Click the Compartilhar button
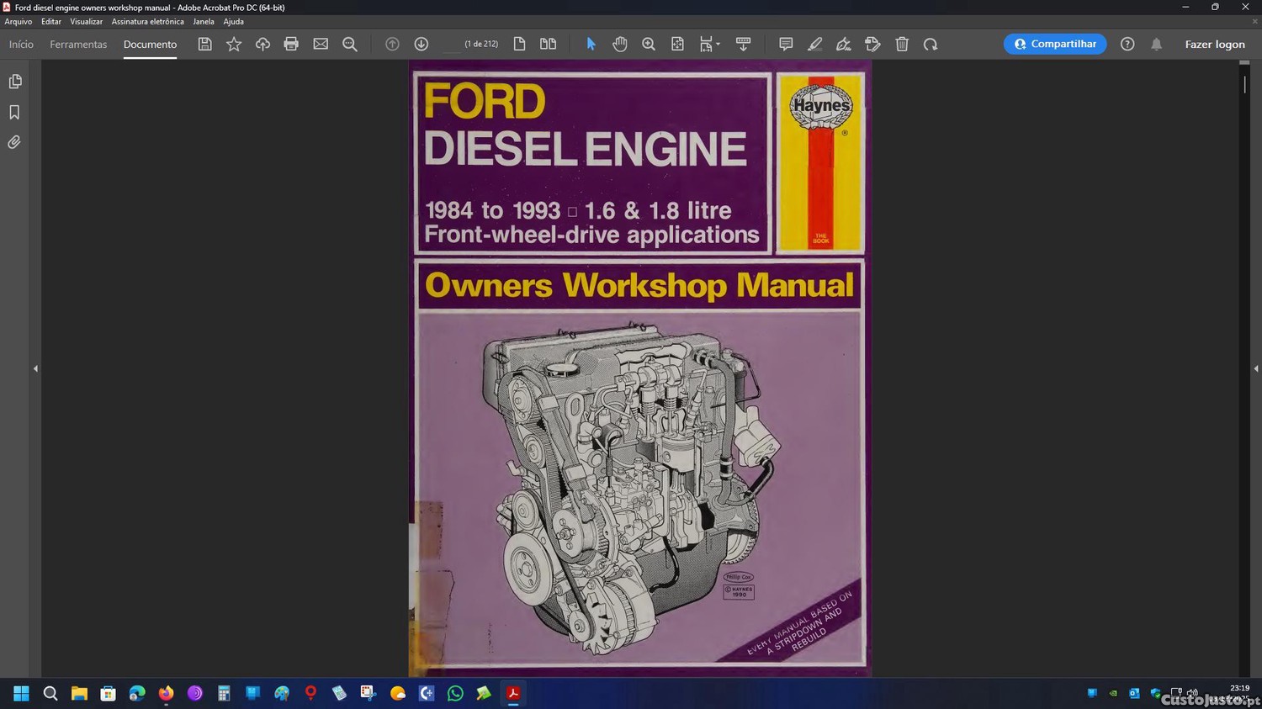 1055,44
